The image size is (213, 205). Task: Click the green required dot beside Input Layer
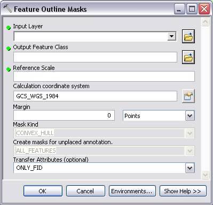pos(9,28)
